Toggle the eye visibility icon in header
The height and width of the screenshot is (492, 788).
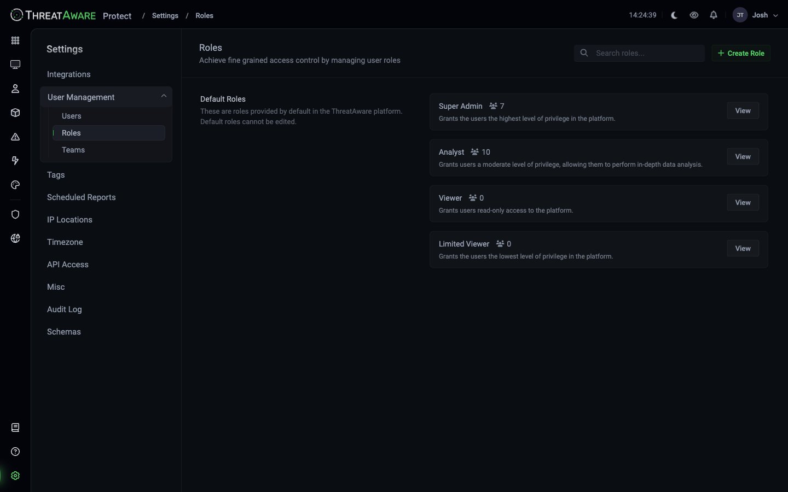click(694, 15)
